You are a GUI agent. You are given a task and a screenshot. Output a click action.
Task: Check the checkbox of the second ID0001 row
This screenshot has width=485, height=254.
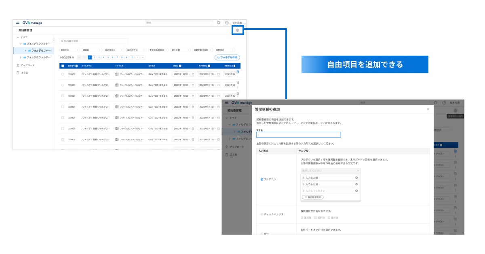63,85
